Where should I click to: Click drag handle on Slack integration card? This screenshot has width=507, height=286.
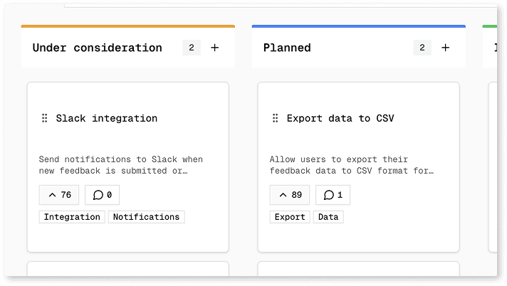click(44, 118)
